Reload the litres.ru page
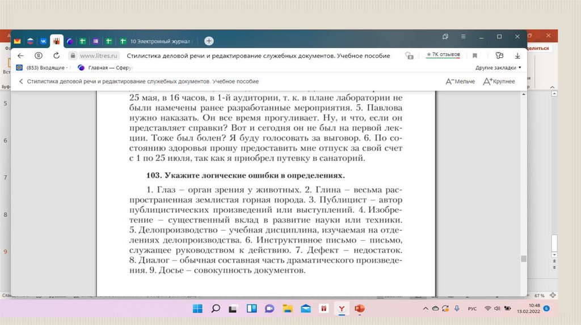Viewport: 581px width, 325px height. coord(56,55)
